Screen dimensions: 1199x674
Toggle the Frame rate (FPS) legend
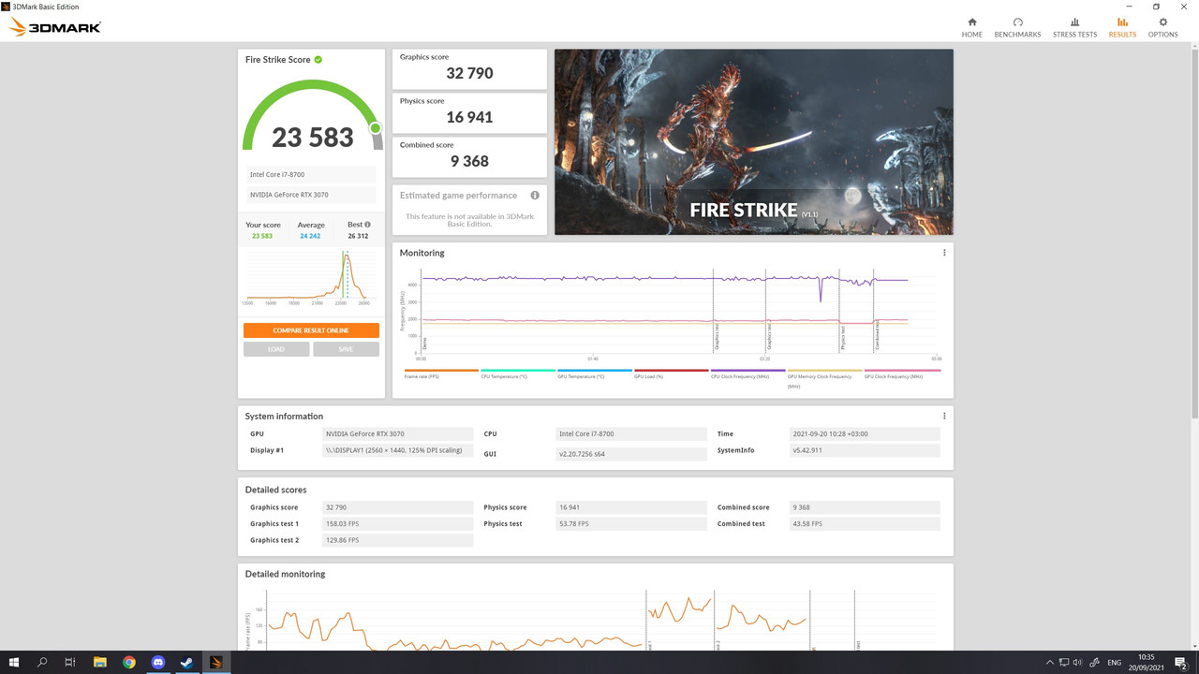pos(441,374)
